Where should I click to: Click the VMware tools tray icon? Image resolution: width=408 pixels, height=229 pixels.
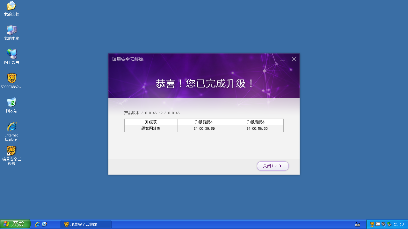coord(378,224)
